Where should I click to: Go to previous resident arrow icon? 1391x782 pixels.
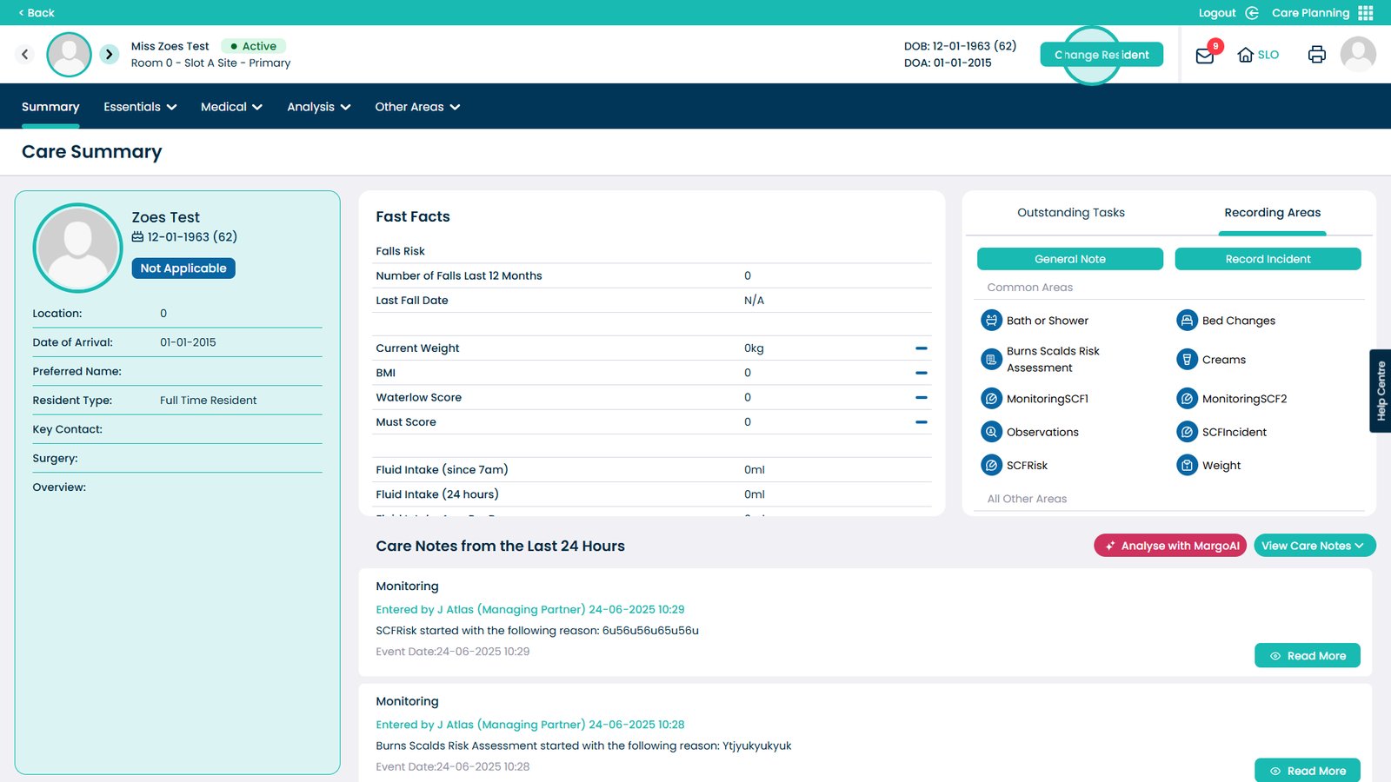(25, 55)
